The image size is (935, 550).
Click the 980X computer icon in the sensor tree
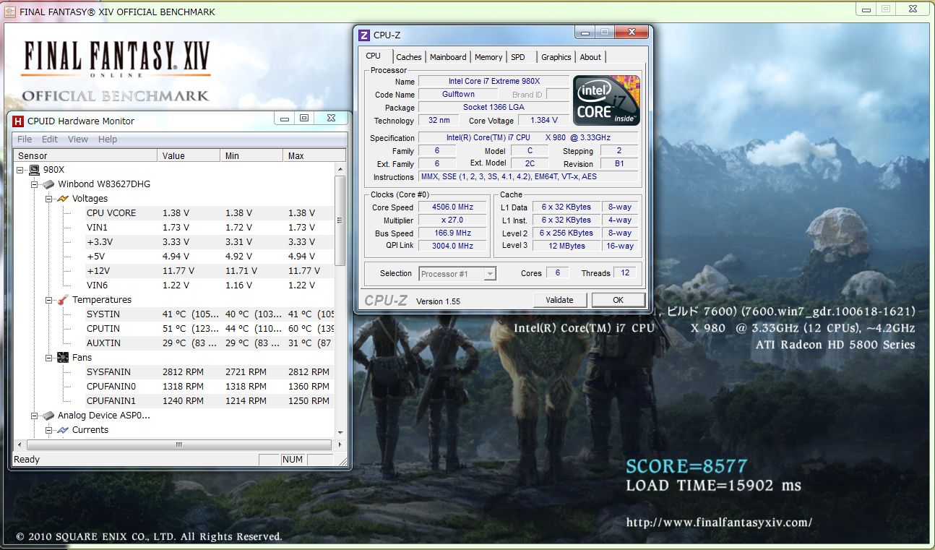coord(34,170)
